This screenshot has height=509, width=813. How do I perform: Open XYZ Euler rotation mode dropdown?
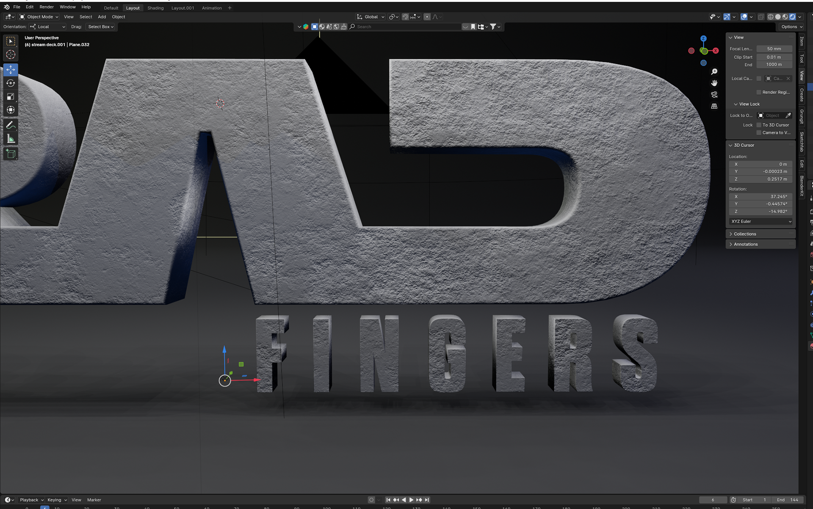point(760,221)
